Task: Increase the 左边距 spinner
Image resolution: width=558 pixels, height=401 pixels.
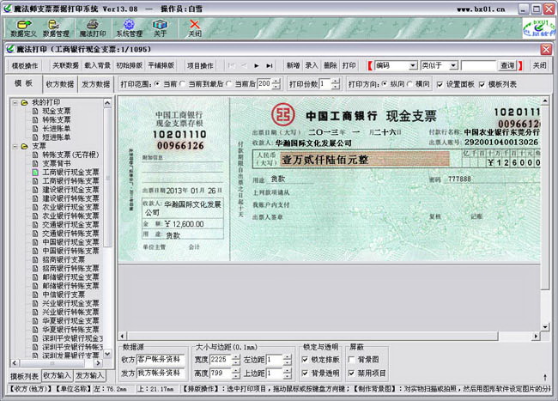Action: [x=288, y=357]
